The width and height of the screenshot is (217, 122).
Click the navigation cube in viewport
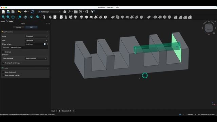coord(209,28)
